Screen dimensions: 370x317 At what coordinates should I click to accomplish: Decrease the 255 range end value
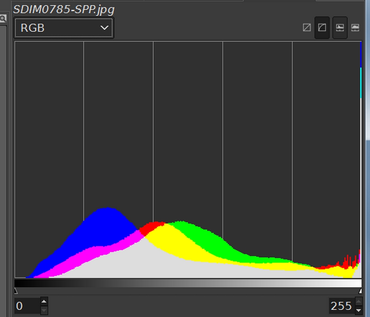[x=359, y=310]
